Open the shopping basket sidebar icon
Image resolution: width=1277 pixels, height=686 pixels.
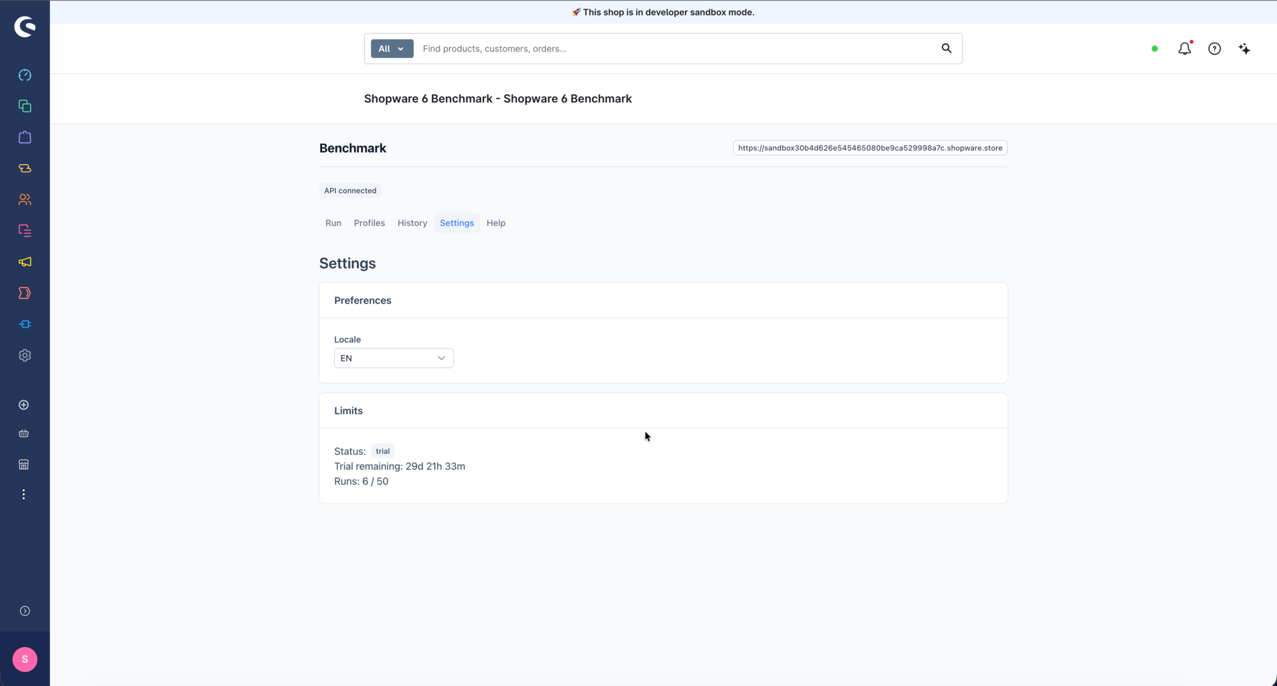click(x=24, y=433)
